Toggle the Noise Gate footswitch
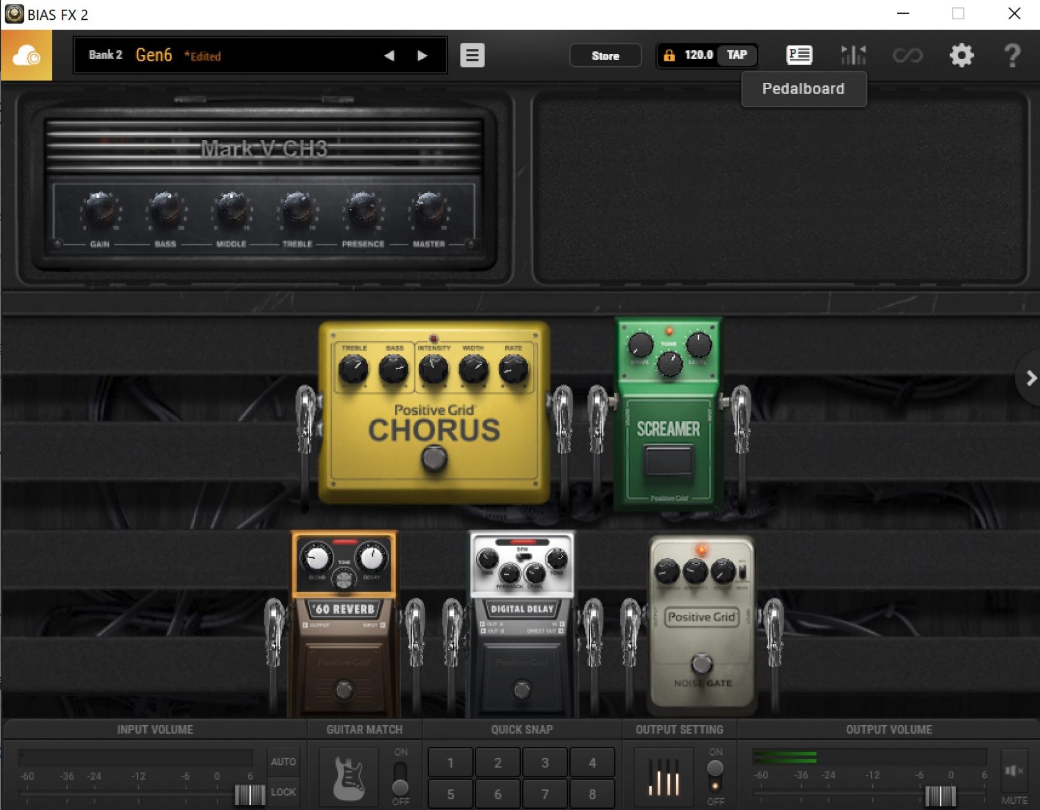Viewport: 1040px width, 810px height. point(702,664)
